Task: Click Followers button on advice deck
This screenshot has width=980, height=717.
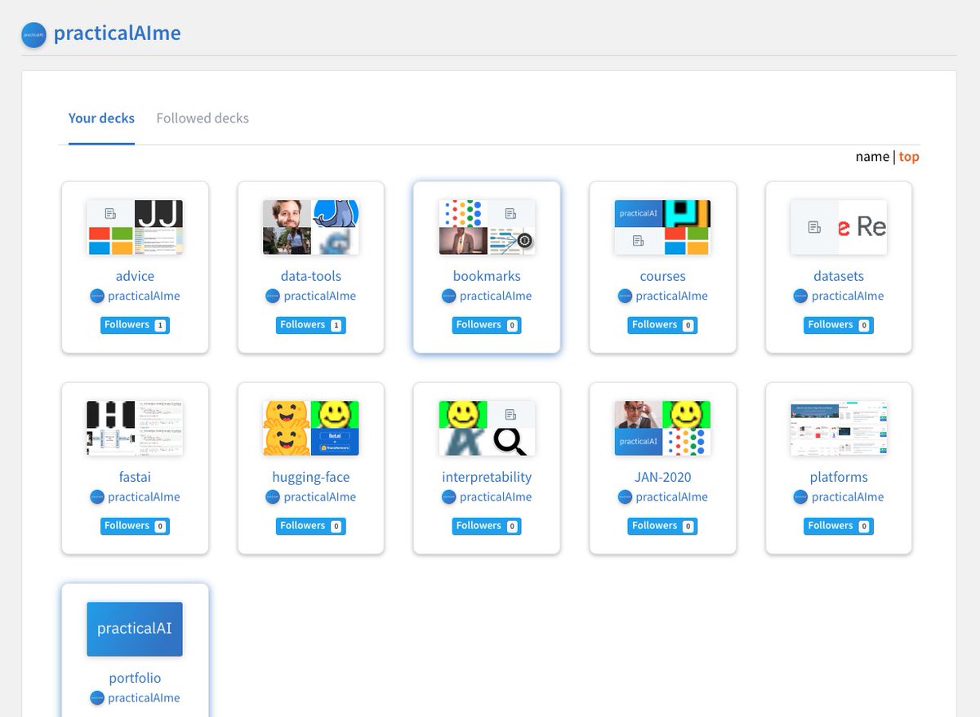Action: (135, 325)
